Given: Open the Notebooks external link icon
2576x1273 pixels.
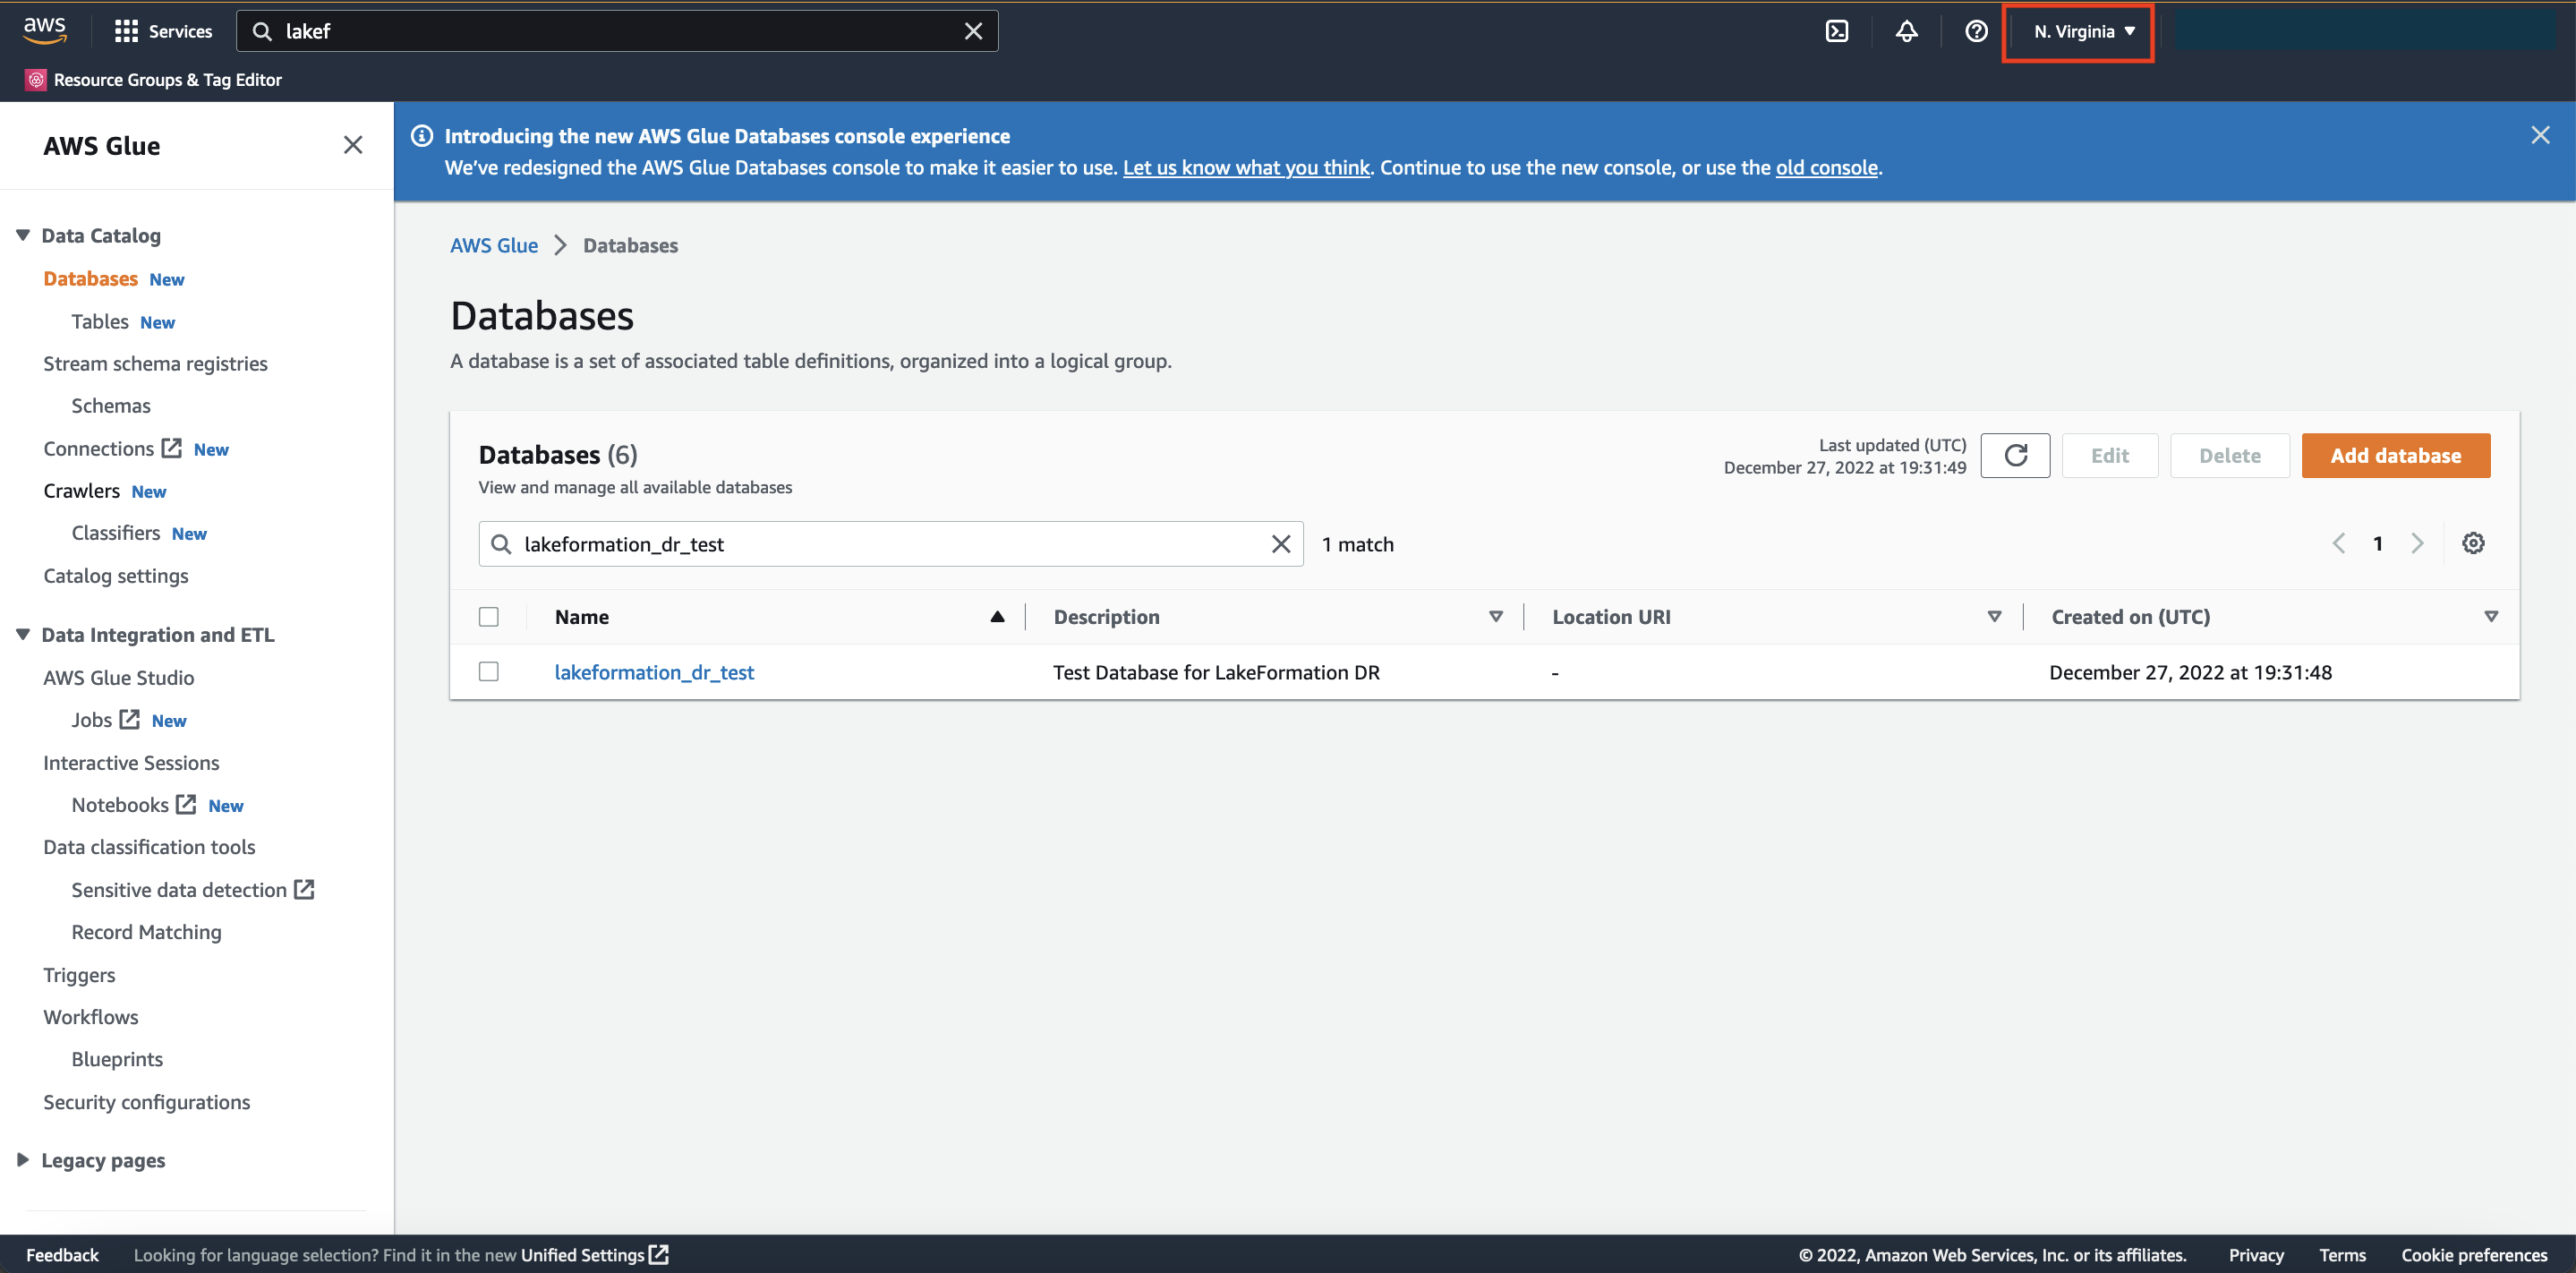Looking at the screenshot, I should tap(186, 804).
